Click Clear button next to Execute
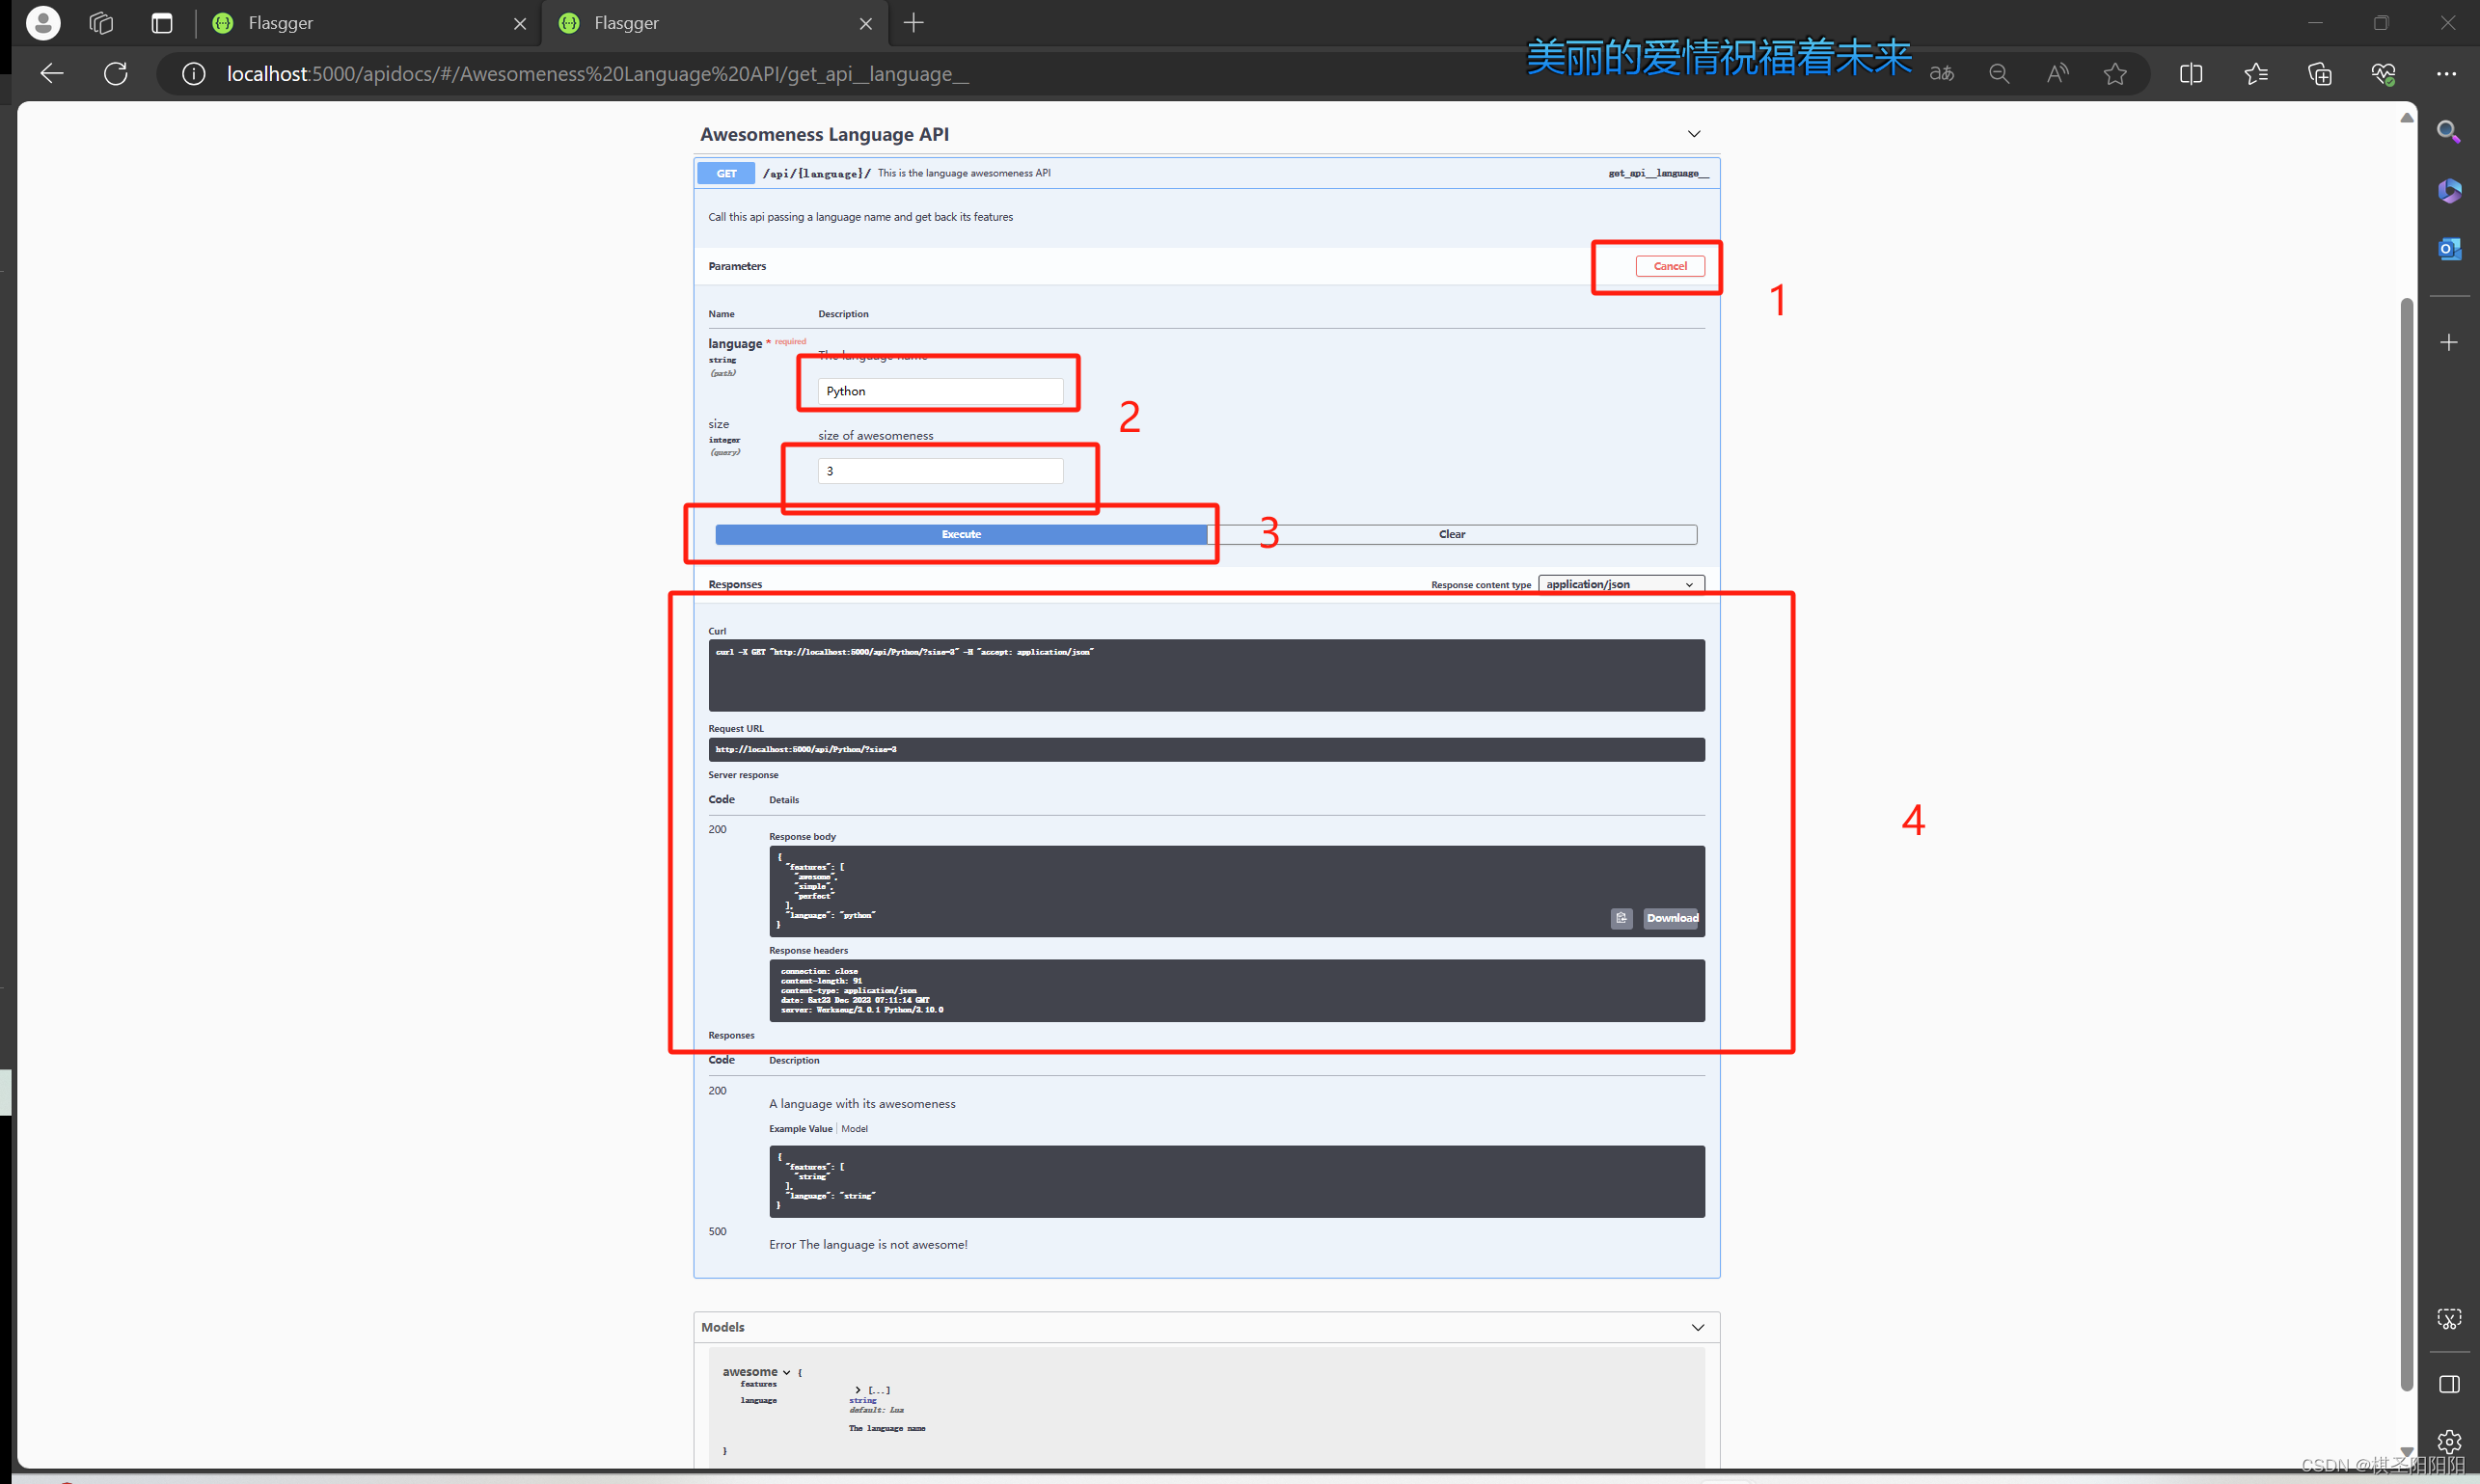 [1452, 533]
